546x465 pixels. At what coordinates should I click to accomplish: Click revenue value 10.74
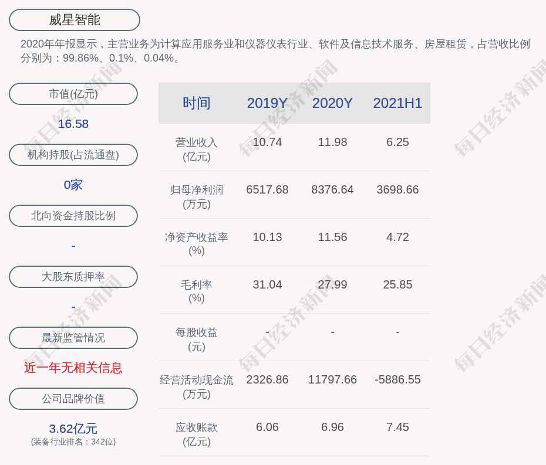coord(267,142)
